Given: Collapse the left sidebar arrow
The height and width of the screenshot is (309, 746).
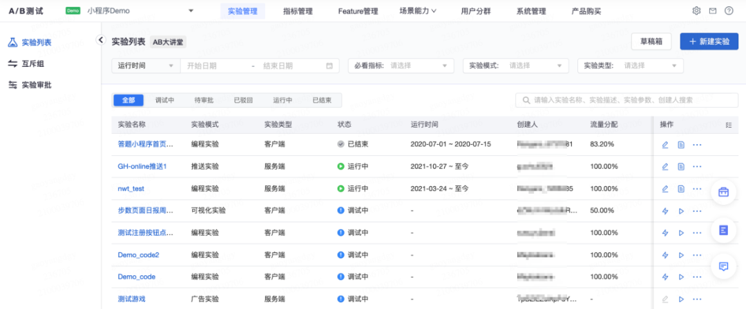Looking at the screenshot, I should click(100, 40).
